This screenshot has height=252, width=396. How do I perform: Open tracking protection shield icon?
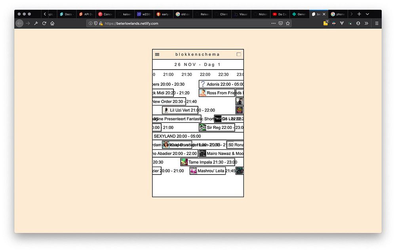(95, 23)
